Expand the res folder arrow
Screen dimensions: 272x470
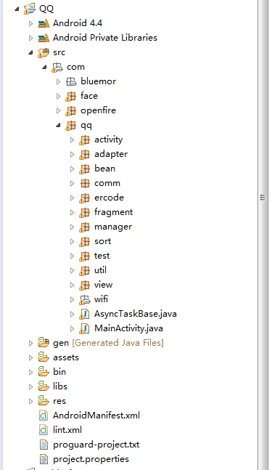30,401
